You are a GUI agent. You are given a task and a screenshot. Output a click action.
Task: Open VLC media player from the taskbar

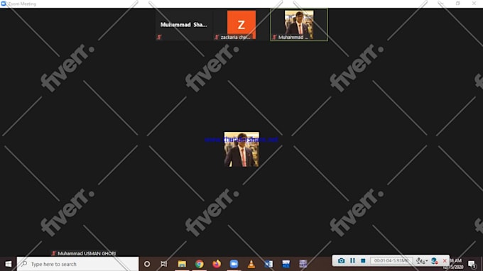coord(251,264)
